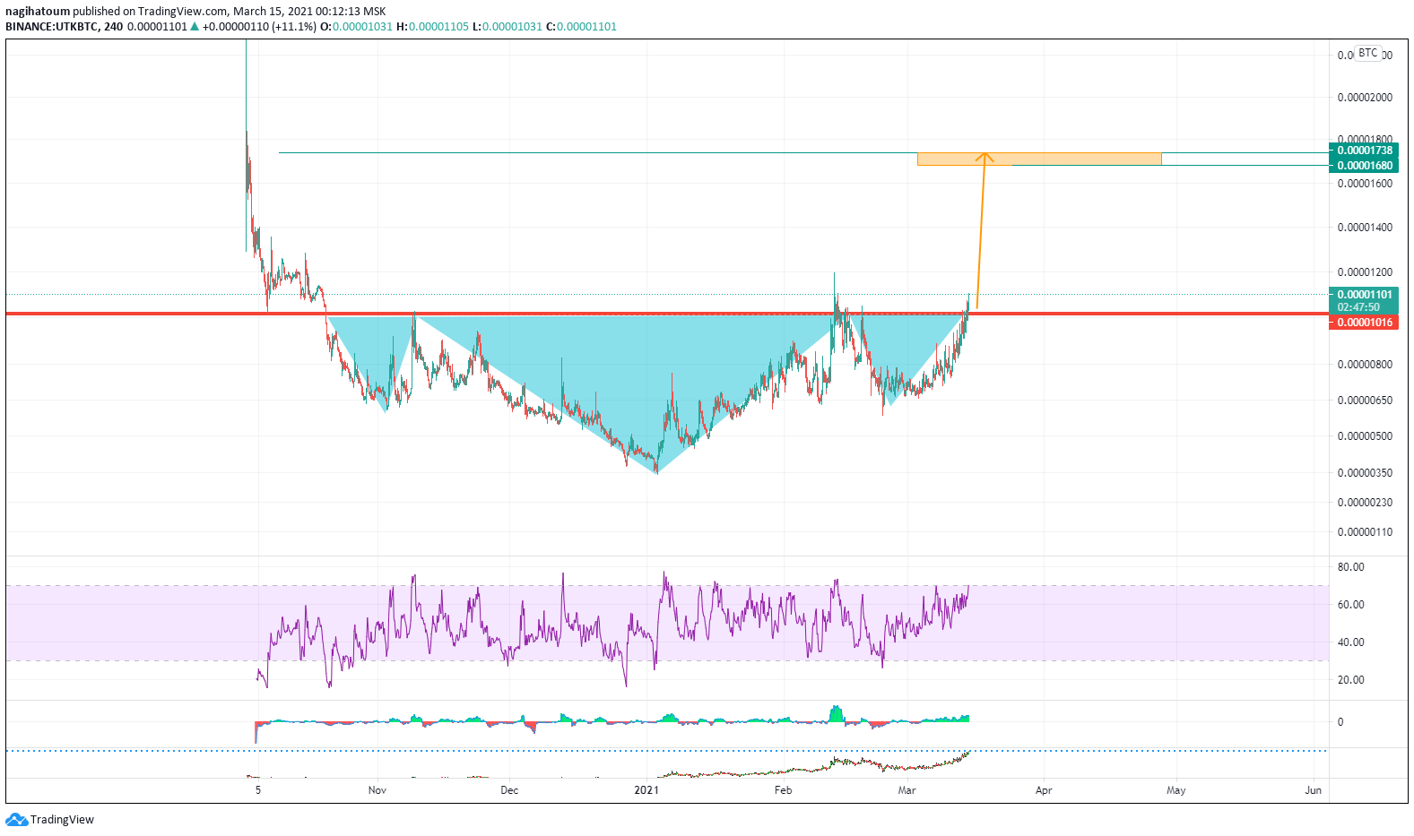The width and height of the screenshot is (1414, 836).
Task: Click the Nov label on time axis
Action: [377, 790]
